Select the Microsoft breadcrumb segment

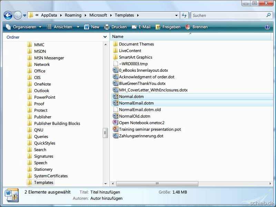point(98,15)
